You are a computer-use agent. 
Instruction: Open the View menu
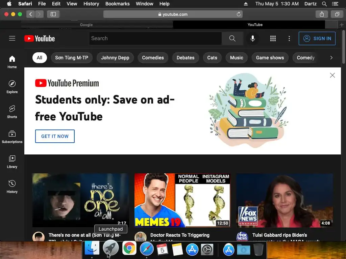point(72,4)
